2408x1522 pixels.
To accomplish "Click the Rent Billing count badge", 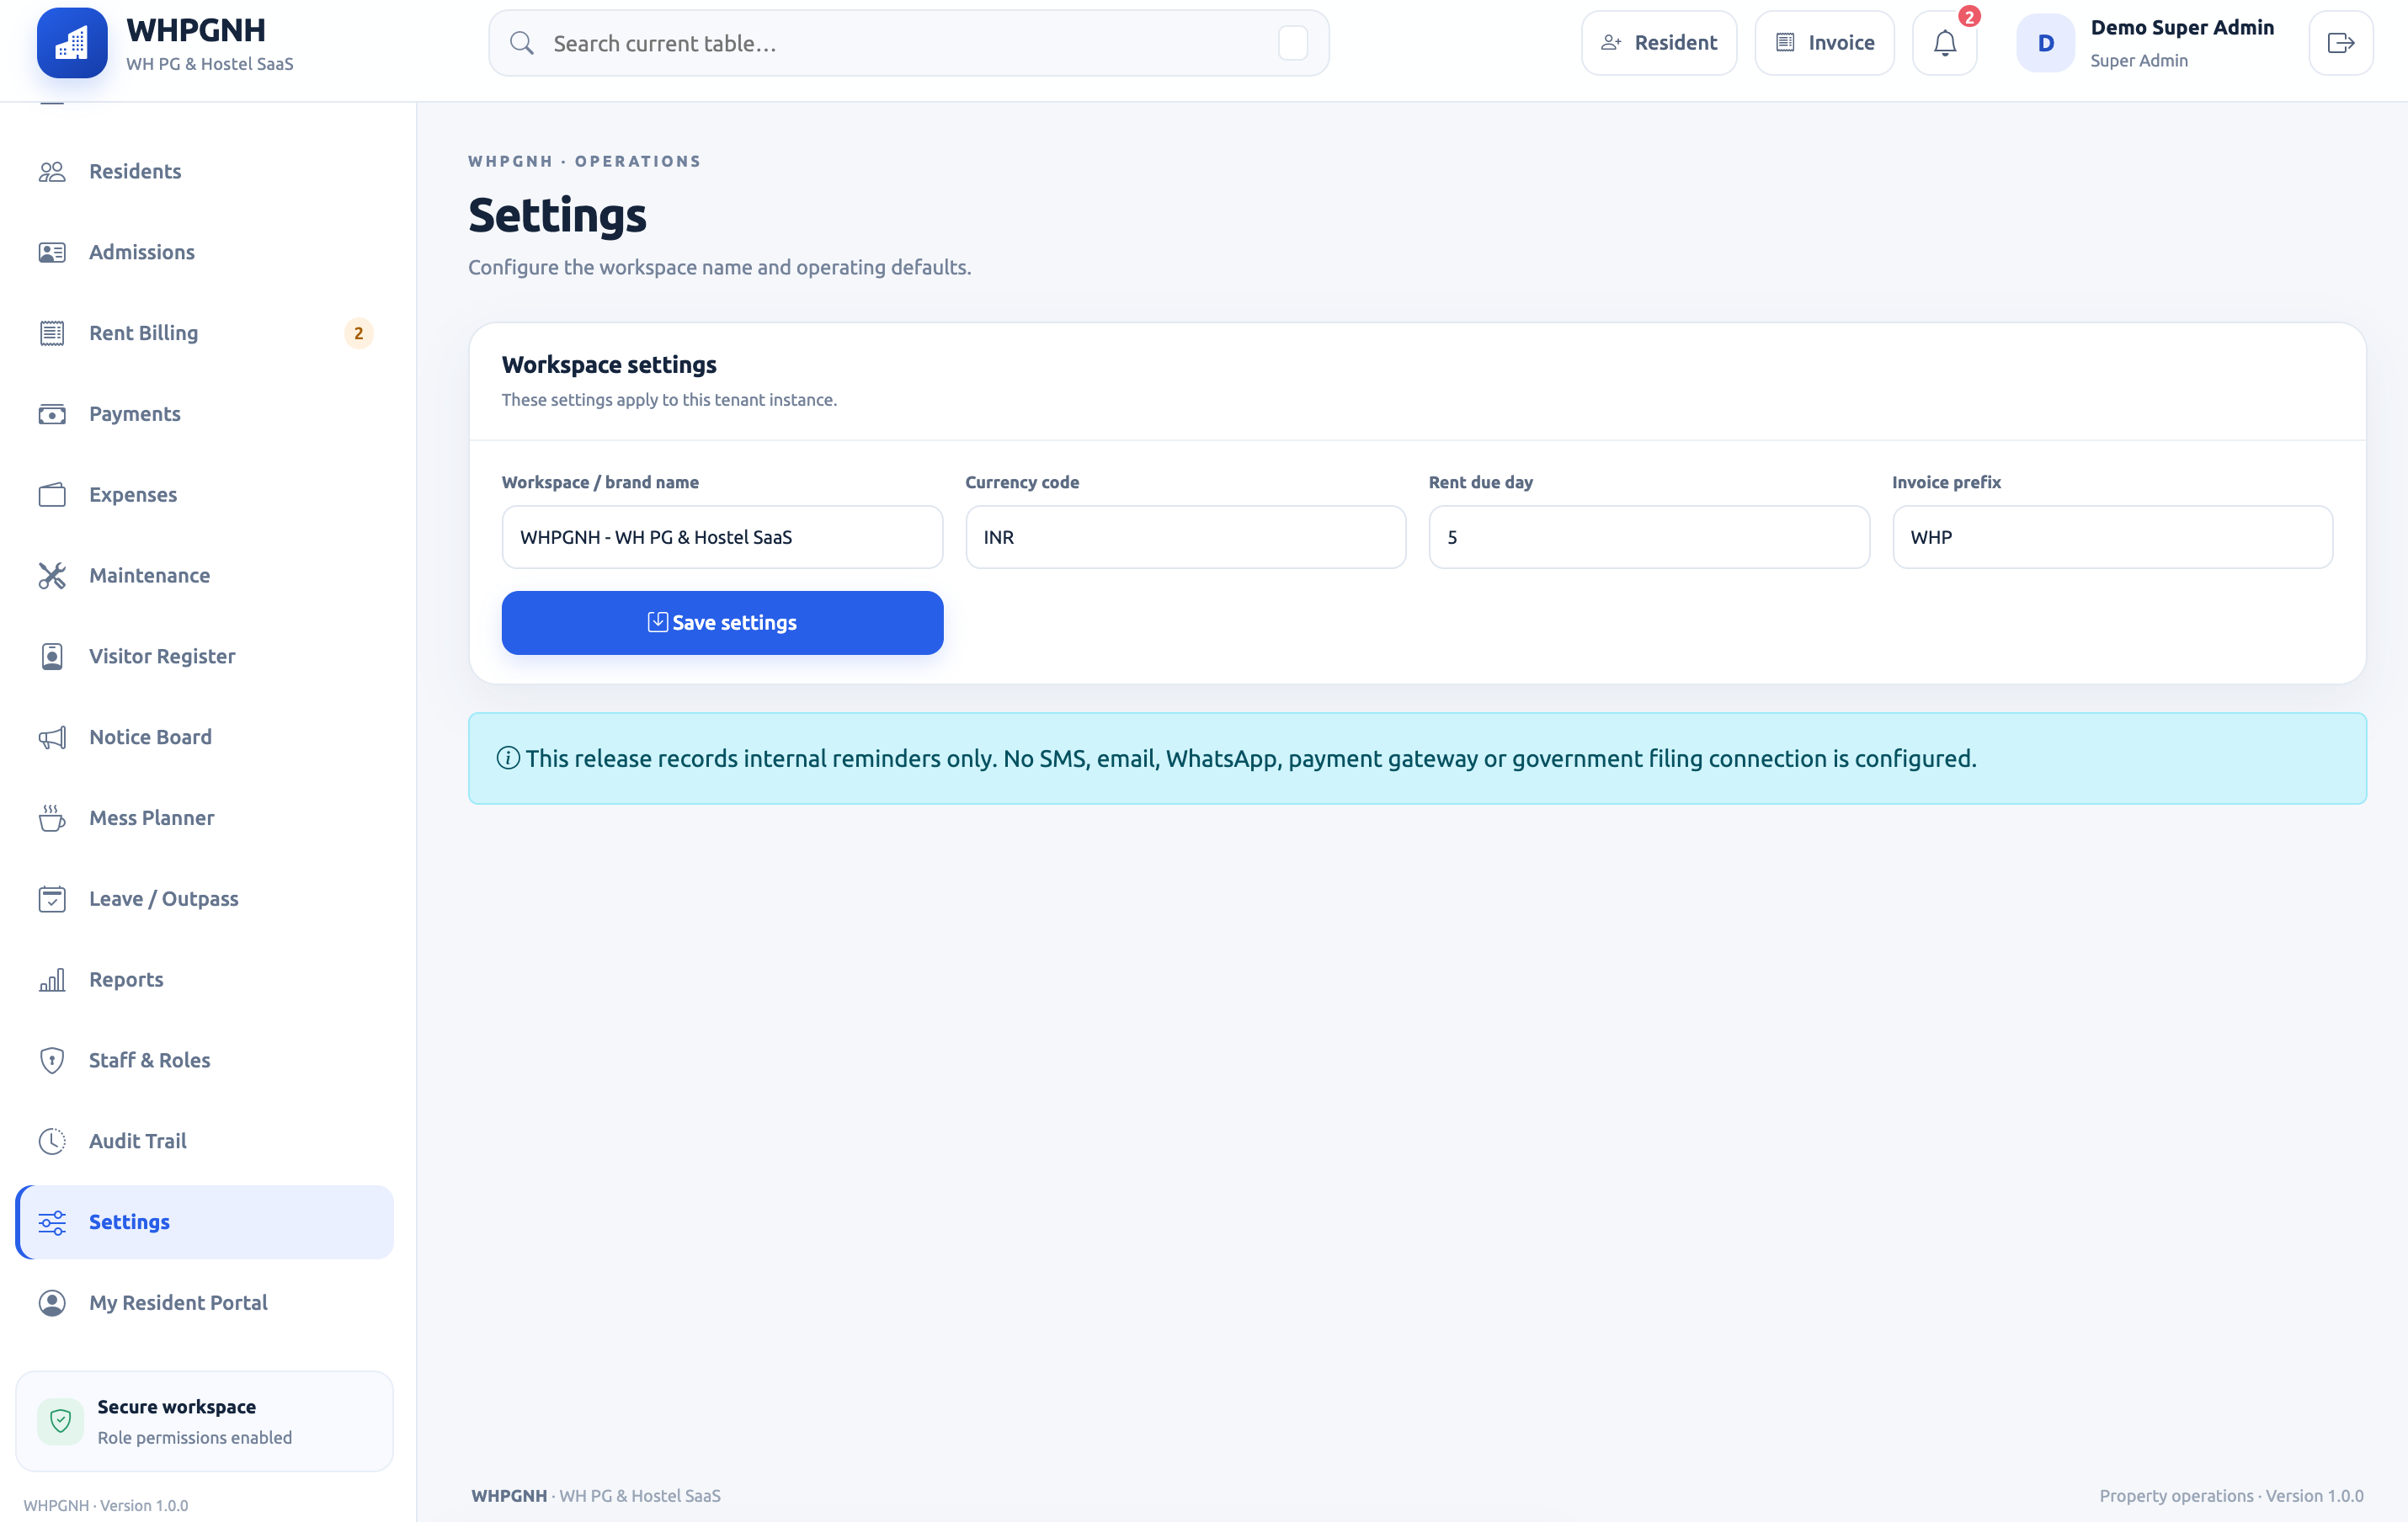I will [x=358, y=333].
